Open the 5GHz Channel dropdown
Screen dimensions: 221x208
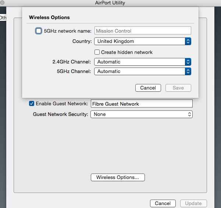143,71
